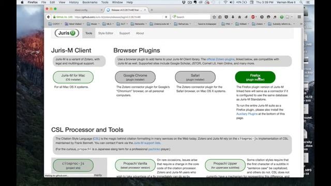Click the Pocket toolbar icon
Image resolution: width=331 pixels, height=186 pixels.
click(227, 17)
